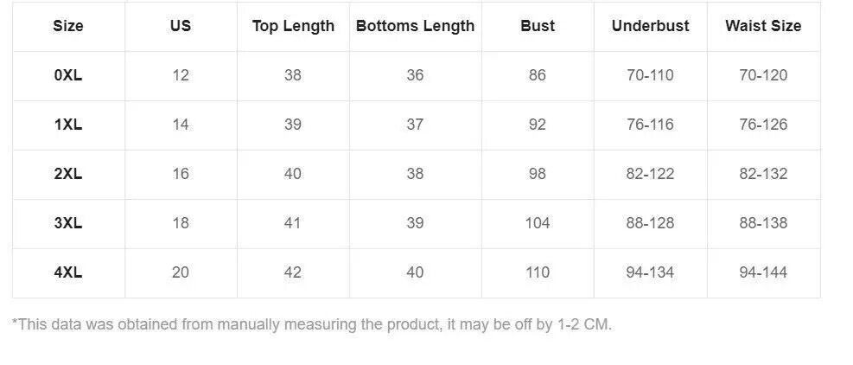The image size is (853, 365).
Task: Click the Size column header
Action: pyautogui.click(x=68, y=26)
